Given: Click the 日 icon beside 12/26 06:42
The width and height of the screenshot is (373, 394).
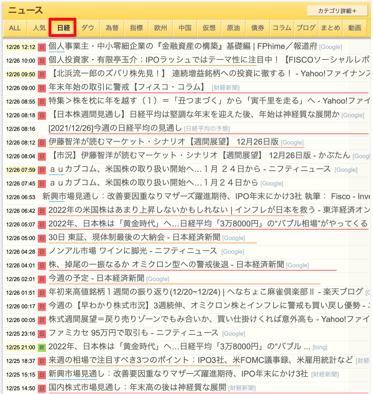Looking at the screenshot, I should coord(42,211).
